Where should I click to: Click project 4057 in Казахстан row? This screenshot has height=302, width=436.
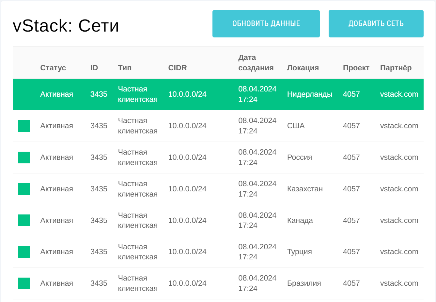point(351,189)
